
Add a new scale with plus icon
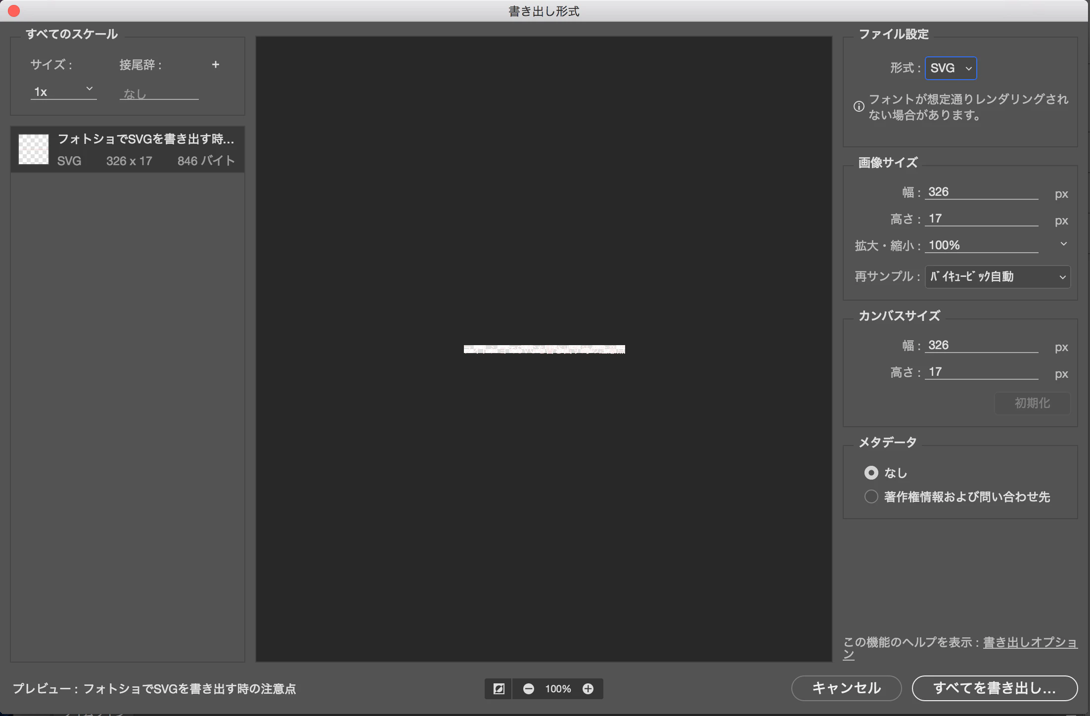pyautogui.click(x=216, y=65)
